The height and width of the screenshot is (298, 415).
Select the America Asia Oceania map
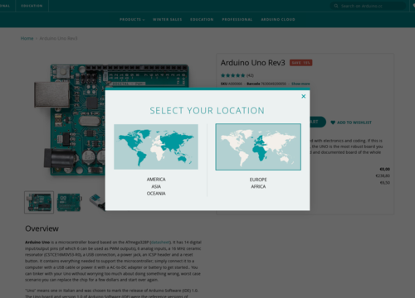156,147
